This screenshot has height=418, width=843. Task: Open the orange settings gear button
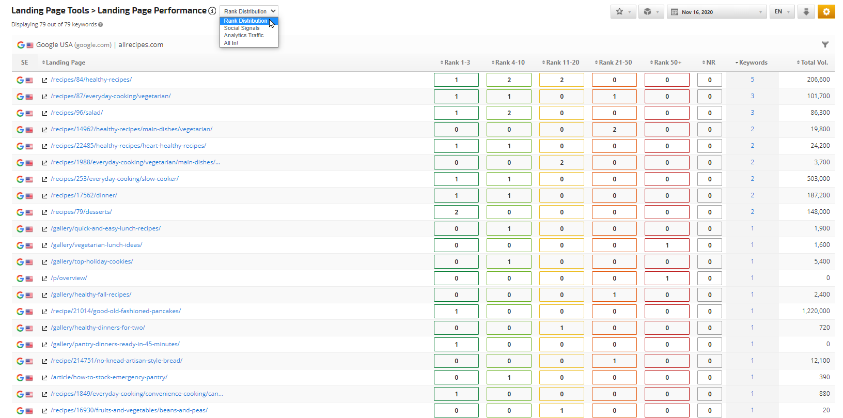(826, 11)
